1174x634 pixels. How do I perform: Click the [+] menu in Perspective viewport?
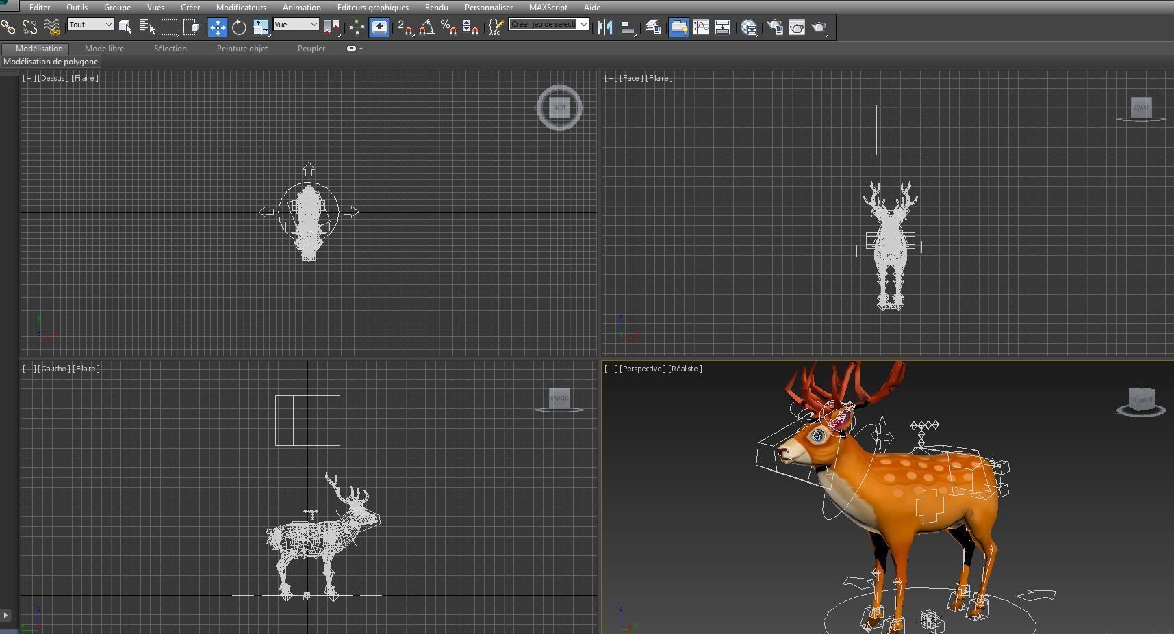(x=611, y=369)
